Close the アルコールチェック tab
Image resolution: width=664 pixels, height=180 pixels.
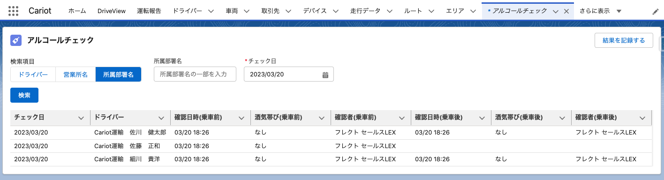566,11
